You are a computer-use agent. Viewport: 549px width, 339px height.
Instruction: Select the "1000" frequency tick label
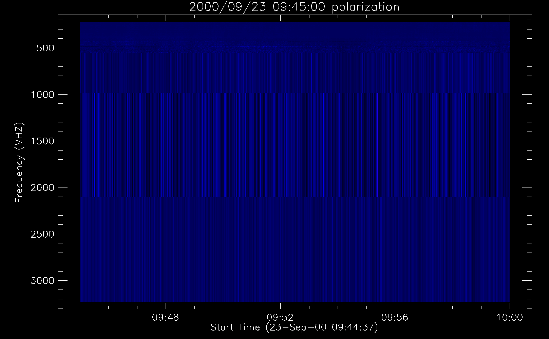(42, 95)
